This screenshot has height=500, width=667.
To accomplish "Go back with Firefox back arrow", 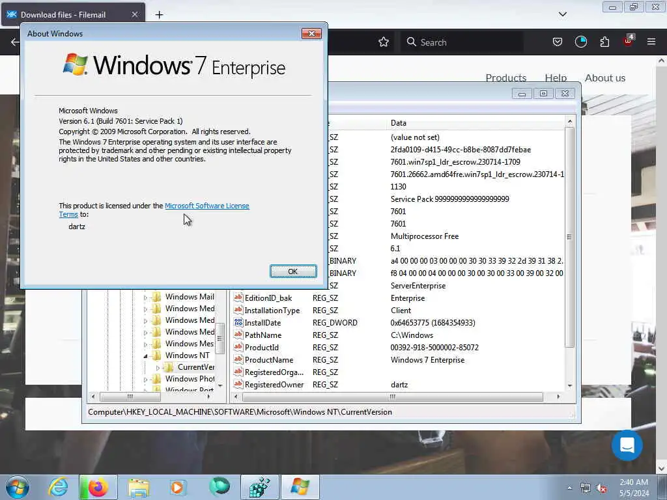I will coord(15,42).
